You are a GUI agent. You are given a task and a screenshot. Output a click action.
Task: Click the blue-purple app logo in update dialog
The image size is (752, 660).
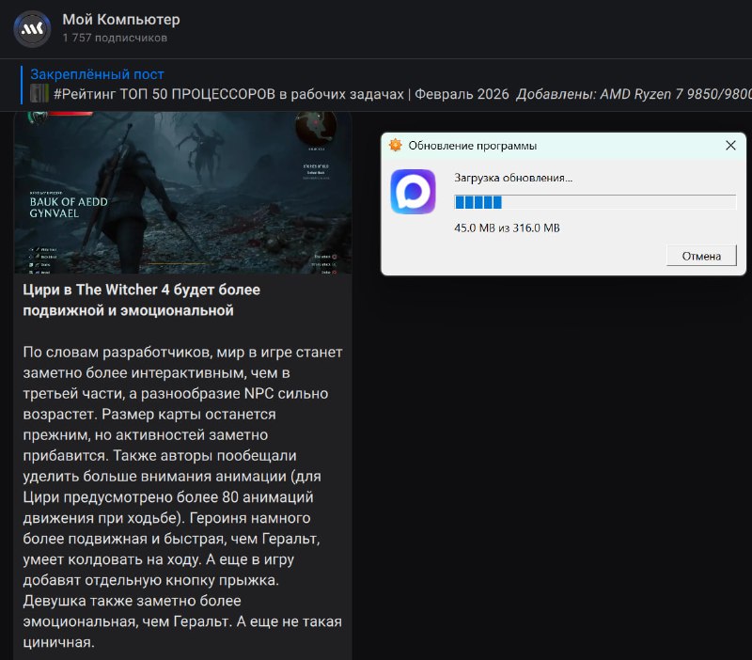[x=413, y=192]
